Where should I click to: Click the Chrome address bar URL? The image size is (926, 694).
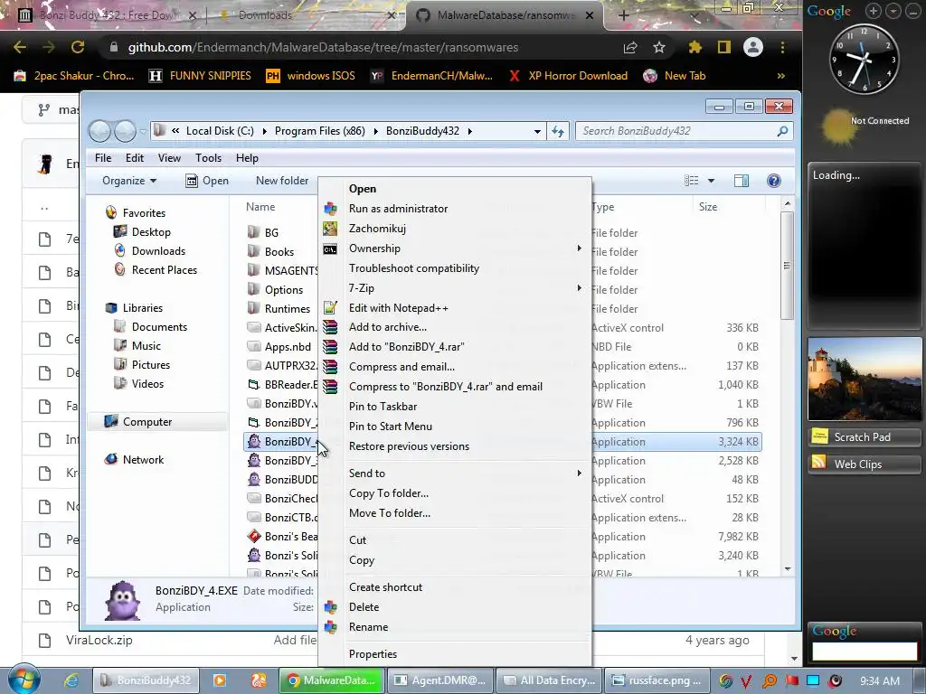tap(323, 47)
